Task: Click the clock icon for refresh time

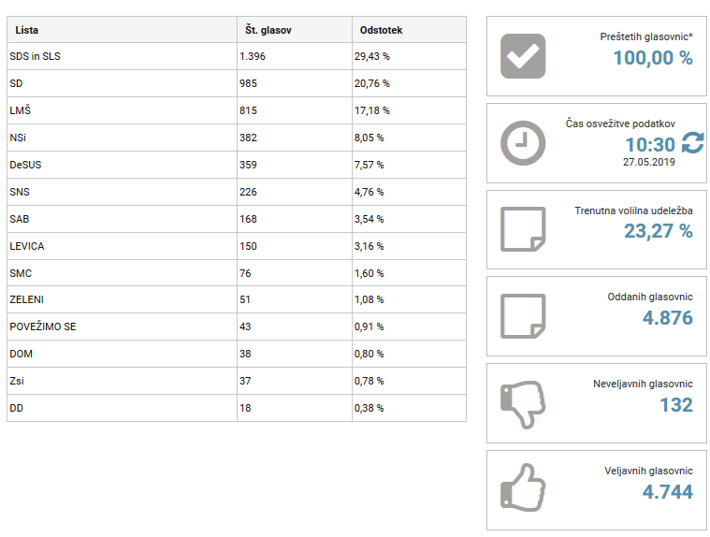Action: point(523,143)
